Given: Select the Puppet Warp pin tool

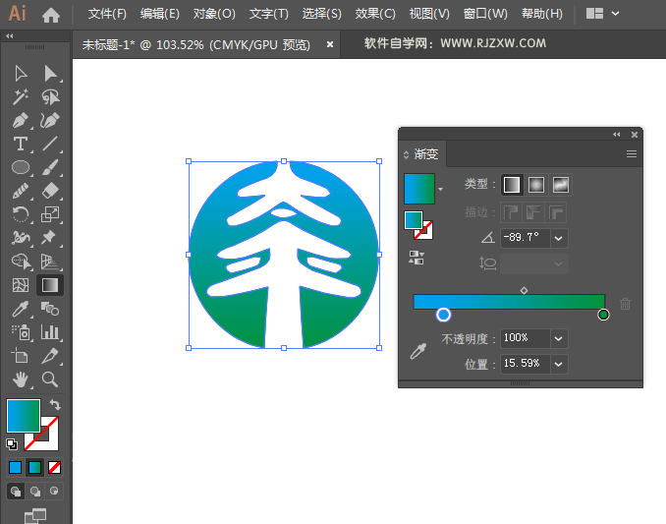Looking at the screenshot, I should click(x=48, y=237).
